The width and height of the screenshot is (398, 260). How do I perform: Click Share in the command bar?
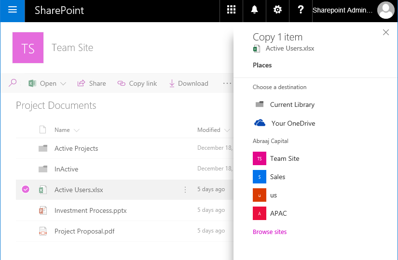click(x=92, y=83)
